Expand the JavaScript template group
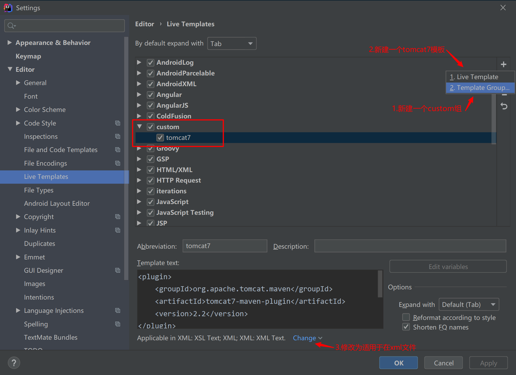 (139, 202)
